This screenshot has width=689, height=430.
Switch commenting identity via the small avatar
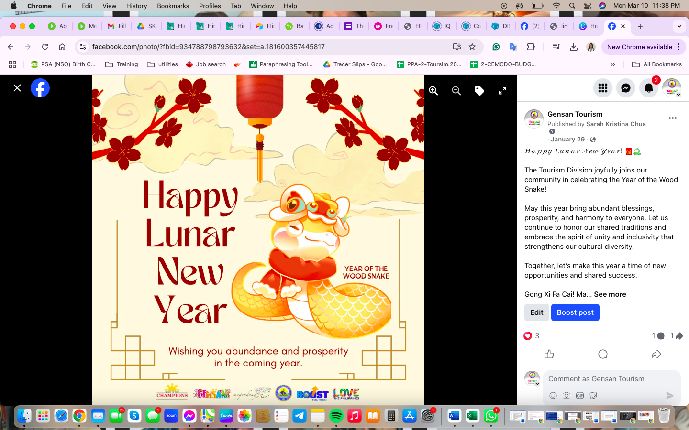point(533,378)
